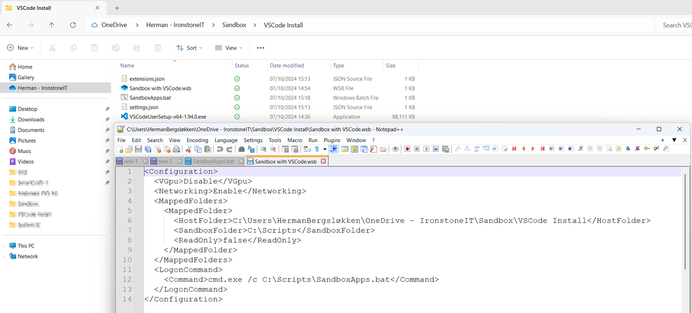
Task: Add a new Explorer tab with plus button
Action: tap(117, 8)
